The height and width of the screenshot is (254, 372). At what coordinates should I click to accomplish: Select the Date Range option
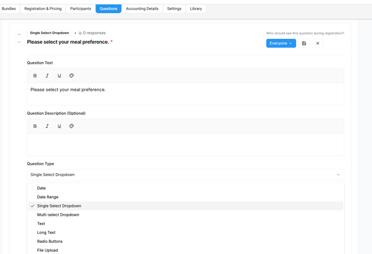point(48,197)
